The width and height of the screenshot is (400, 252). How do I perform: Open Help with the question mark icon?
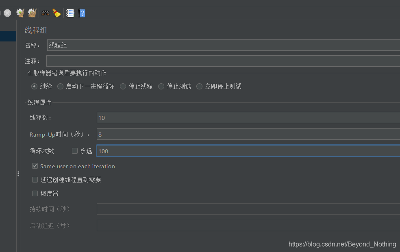[x=82, y=13]
